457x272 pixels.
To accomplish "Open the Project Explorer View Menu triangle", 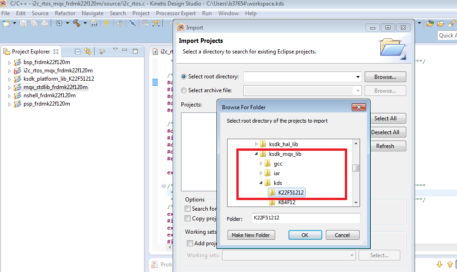I will click(115, 49).
